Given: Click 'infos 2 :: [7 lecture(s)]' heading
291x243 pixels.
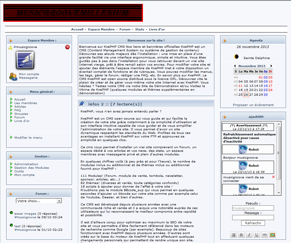Looking at the screenshot, I should tap(115, 104).
